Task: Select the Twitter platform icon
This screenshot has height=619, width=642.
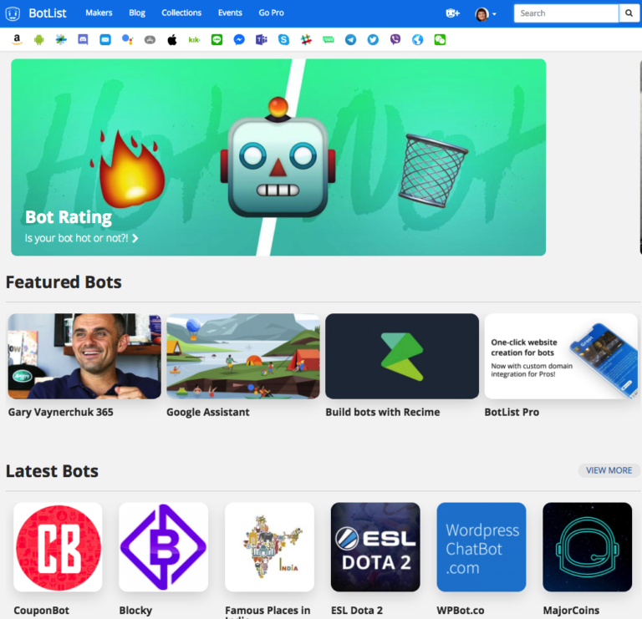Action: pos(373,40)
